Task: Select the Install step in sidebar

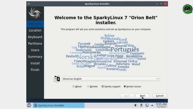Action: pos(35,63)
